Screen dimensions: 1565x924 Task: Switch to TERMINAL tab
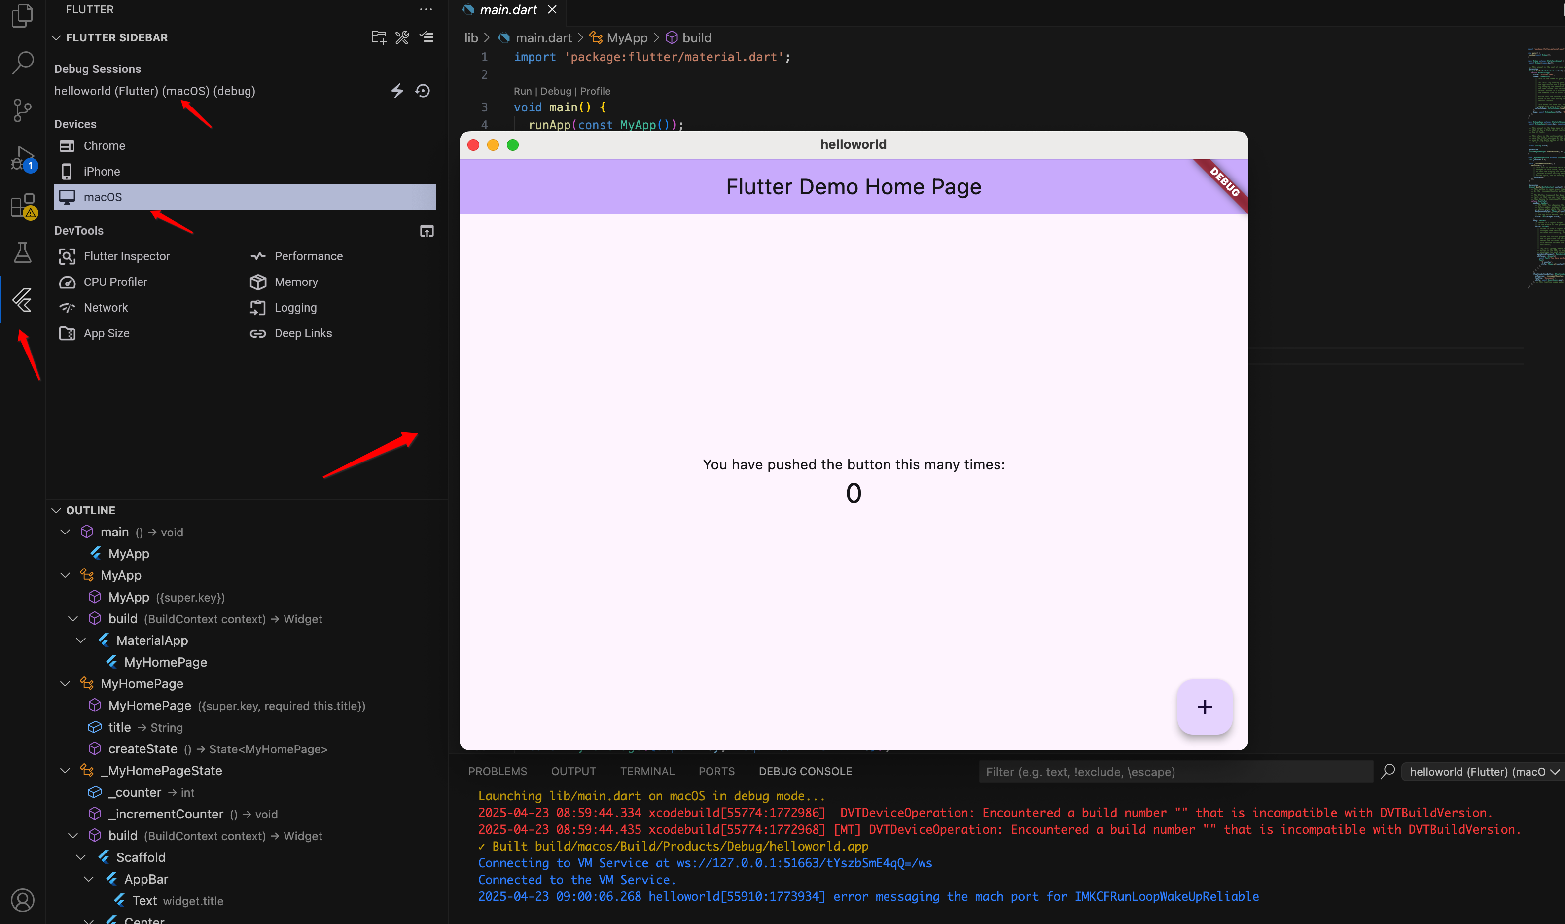click(x=647, y=771)
